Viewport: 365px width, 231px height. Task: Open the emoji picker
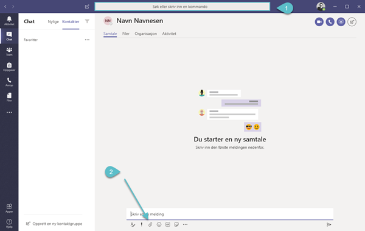coord(159,224)
